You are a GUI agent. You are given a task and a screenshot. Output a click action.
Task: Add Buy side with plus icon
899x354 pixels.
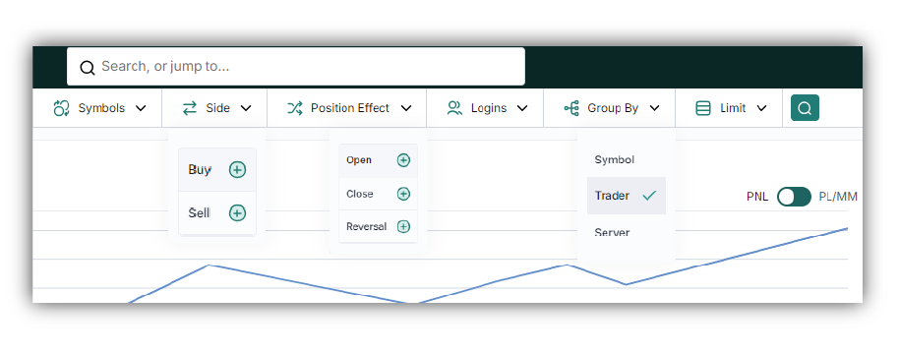point(237,169)
